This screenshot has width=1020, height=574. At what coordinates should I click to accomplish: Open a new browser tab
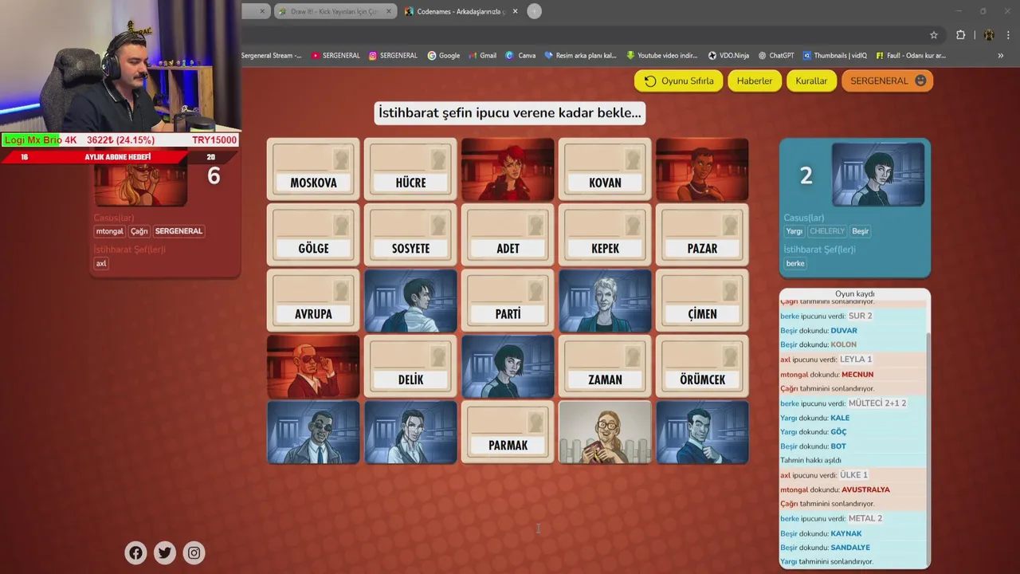[x=534, y=11]
